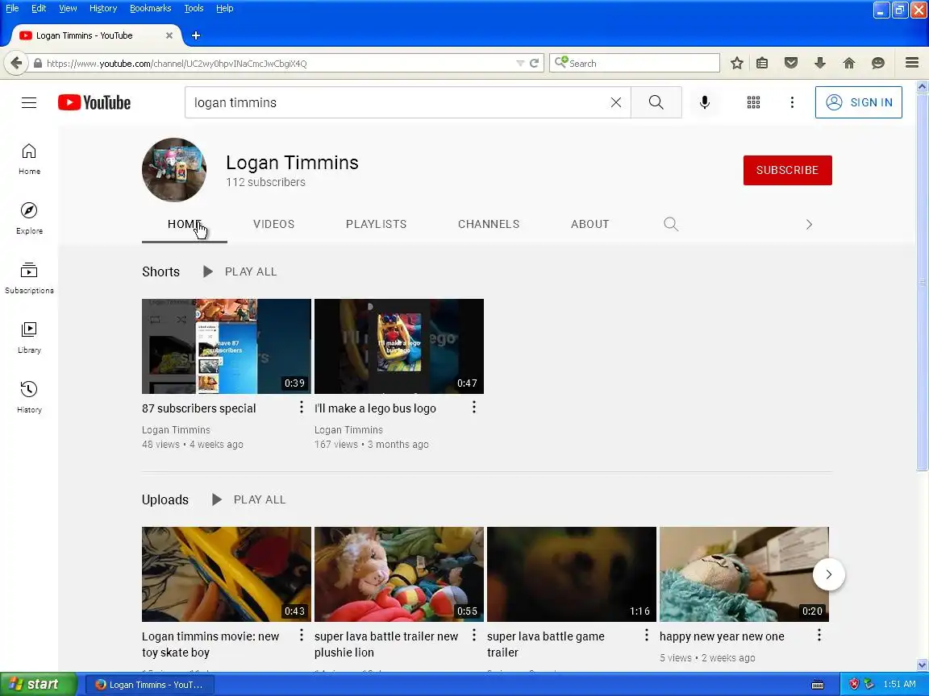929x696 pixels.
Task: Click the YouTube logo
Action: 94,102
